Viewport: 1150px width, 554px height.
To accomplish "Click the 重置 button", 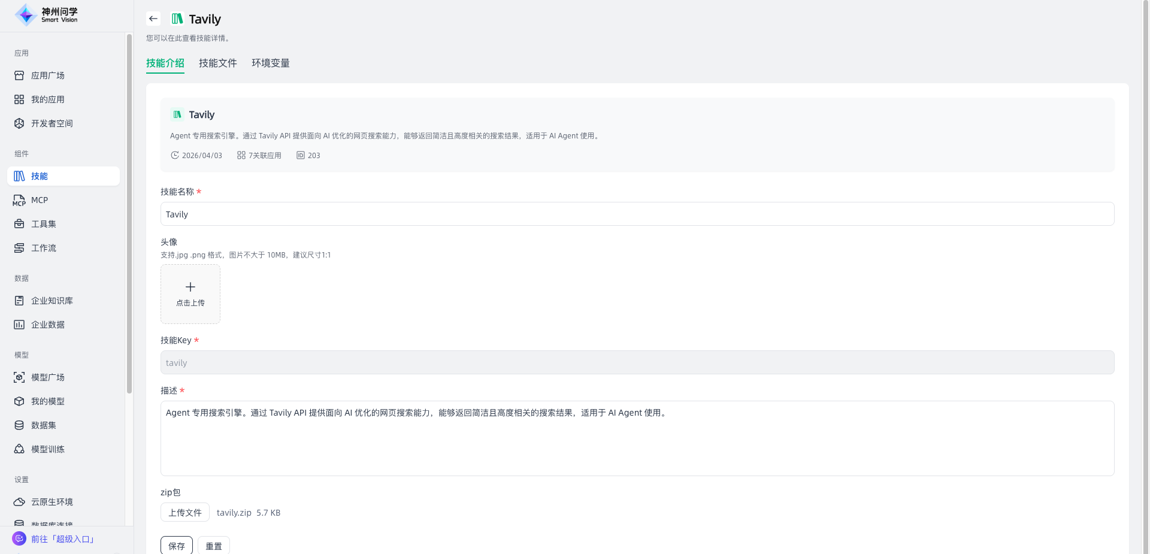I will pyautogui.click(x=214, y=546).
